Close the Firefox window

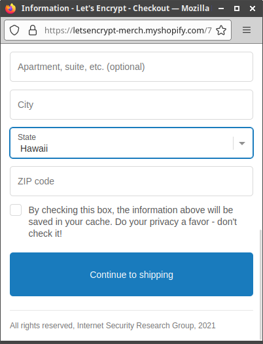pos(253,9)
